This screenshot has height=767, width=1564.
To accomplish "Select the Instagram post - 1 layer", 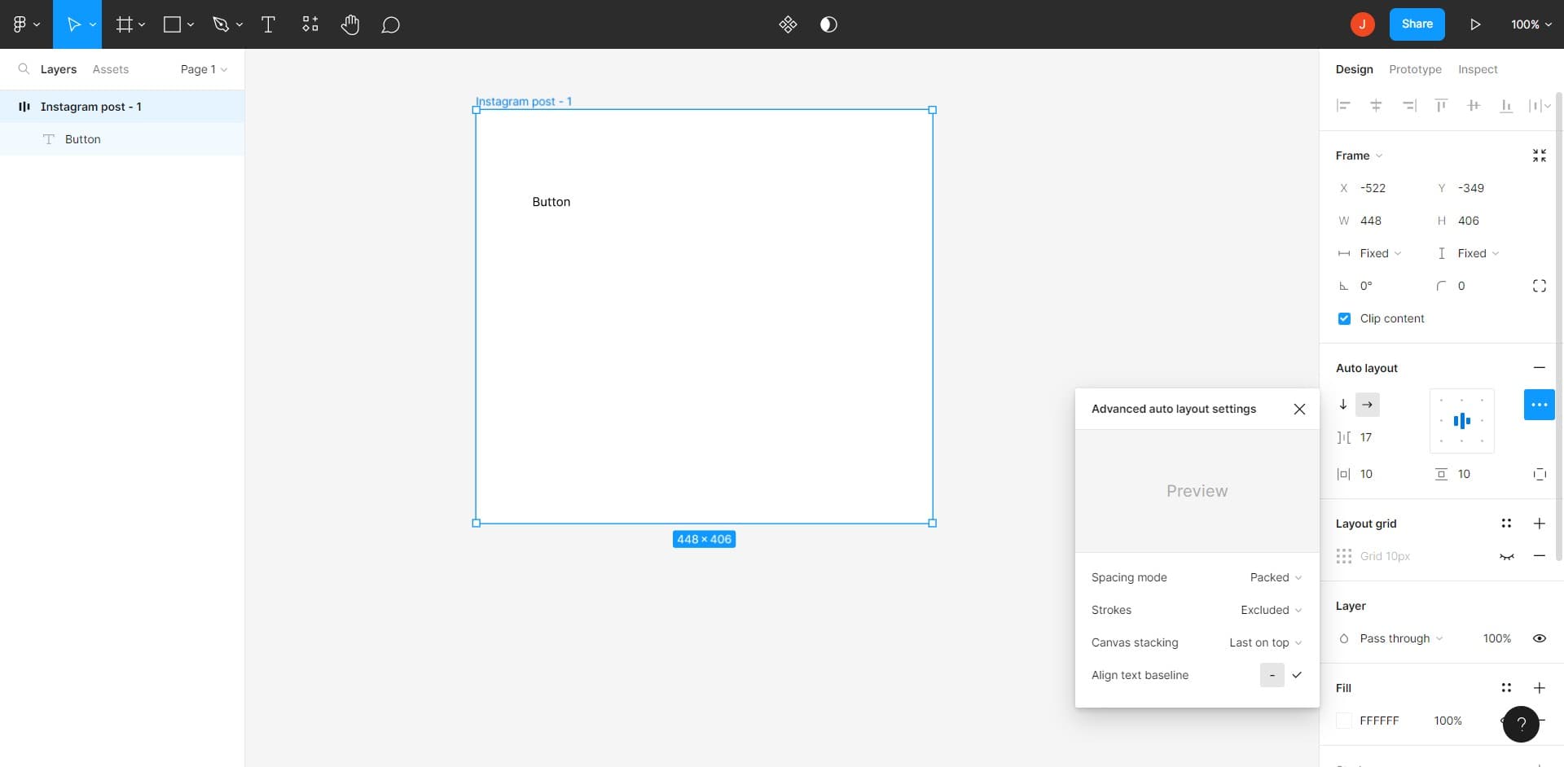I will (91, 106).
